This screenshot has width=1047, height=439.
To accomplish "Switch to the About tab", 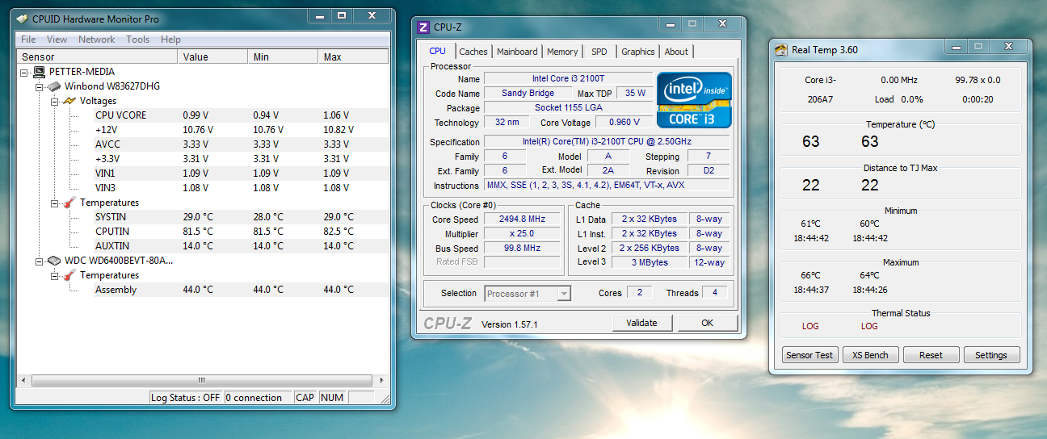I will tap(676, 52).
